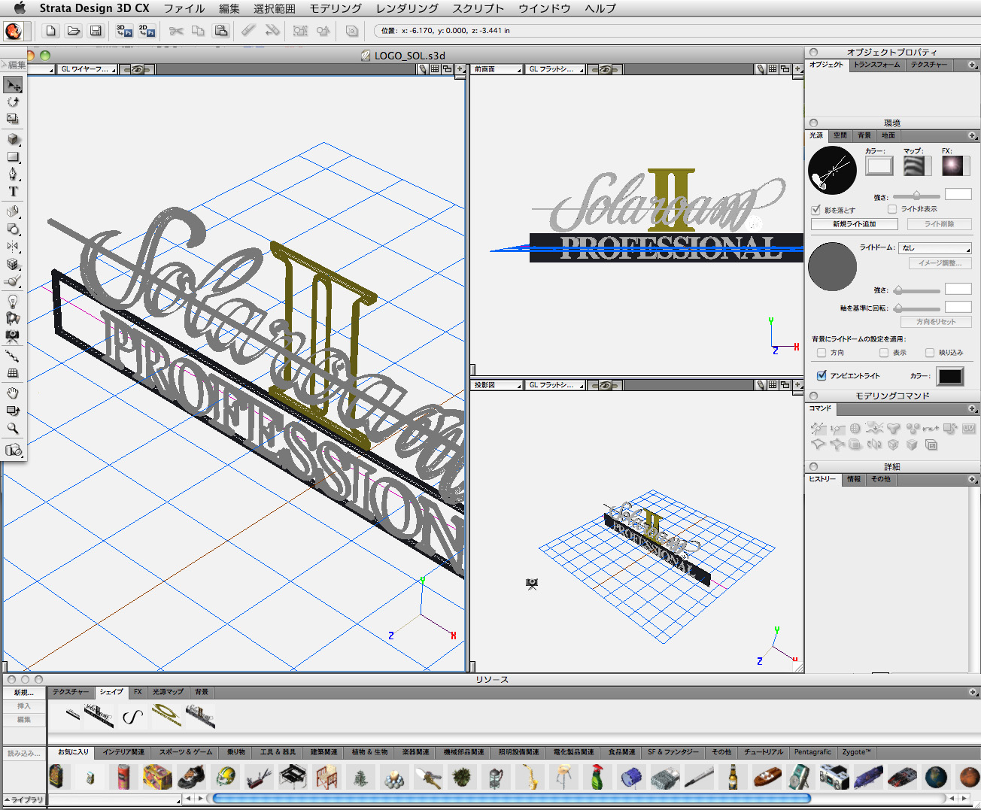Enable the 表示 checkbox

(884, 353)
